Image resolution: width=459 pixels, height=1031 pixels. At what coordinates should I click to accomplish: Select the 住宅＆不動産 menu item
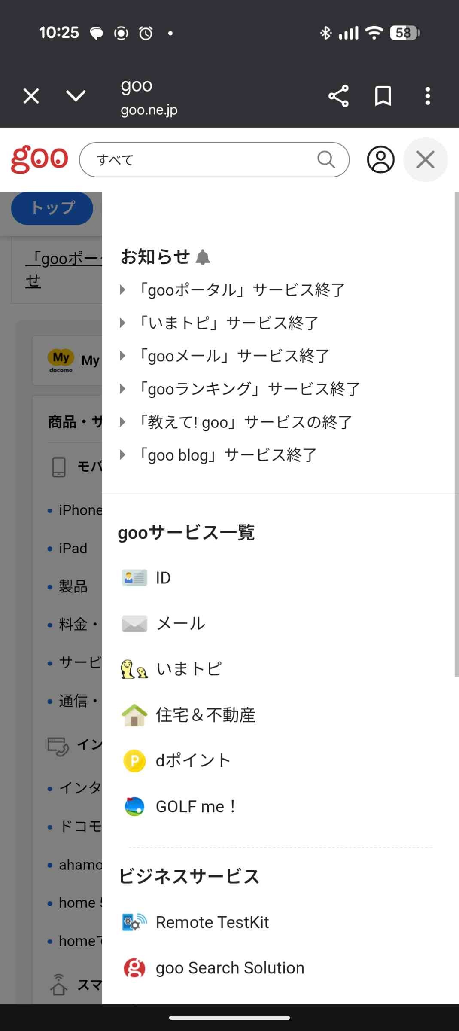(x=205, y=715)
